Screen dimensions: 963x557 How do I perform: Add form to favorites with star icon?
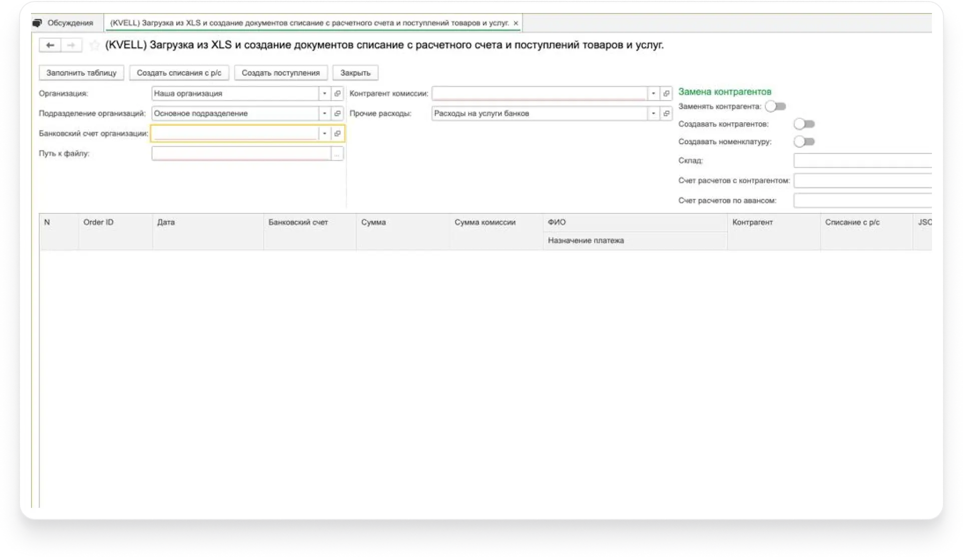(x=94, y=46)
